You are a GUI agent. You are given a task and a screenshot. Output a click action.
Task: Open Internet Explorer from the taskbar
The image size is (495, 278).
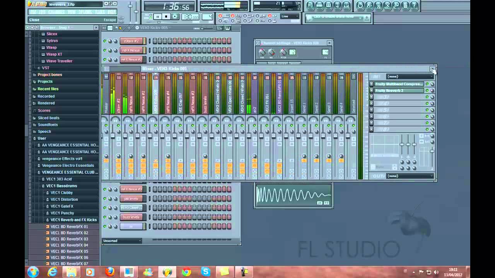52,272
